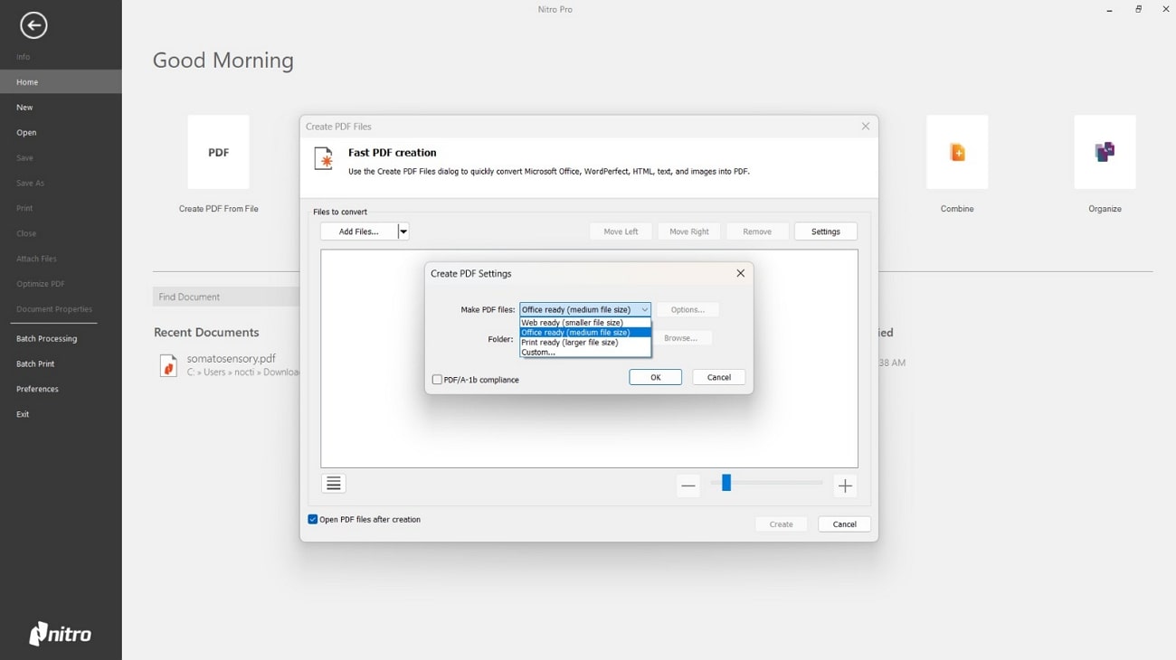Close the Create PDF Settings dialog
This screenshot has height=660, width=1176.
(x=740, y=273)
